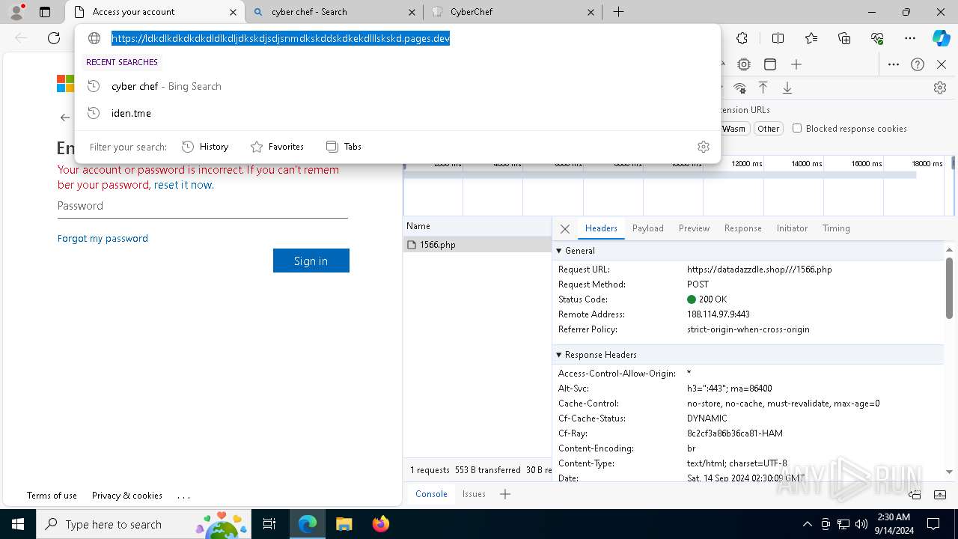Open profile avatar icon in title bar
Viewport: 958px width, 539px height.
(x=16, y=12)
